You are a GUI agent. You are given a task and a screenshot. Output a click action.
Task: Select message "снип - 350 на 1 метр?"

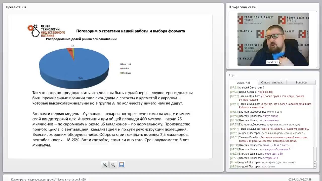(x=276, y=145)
